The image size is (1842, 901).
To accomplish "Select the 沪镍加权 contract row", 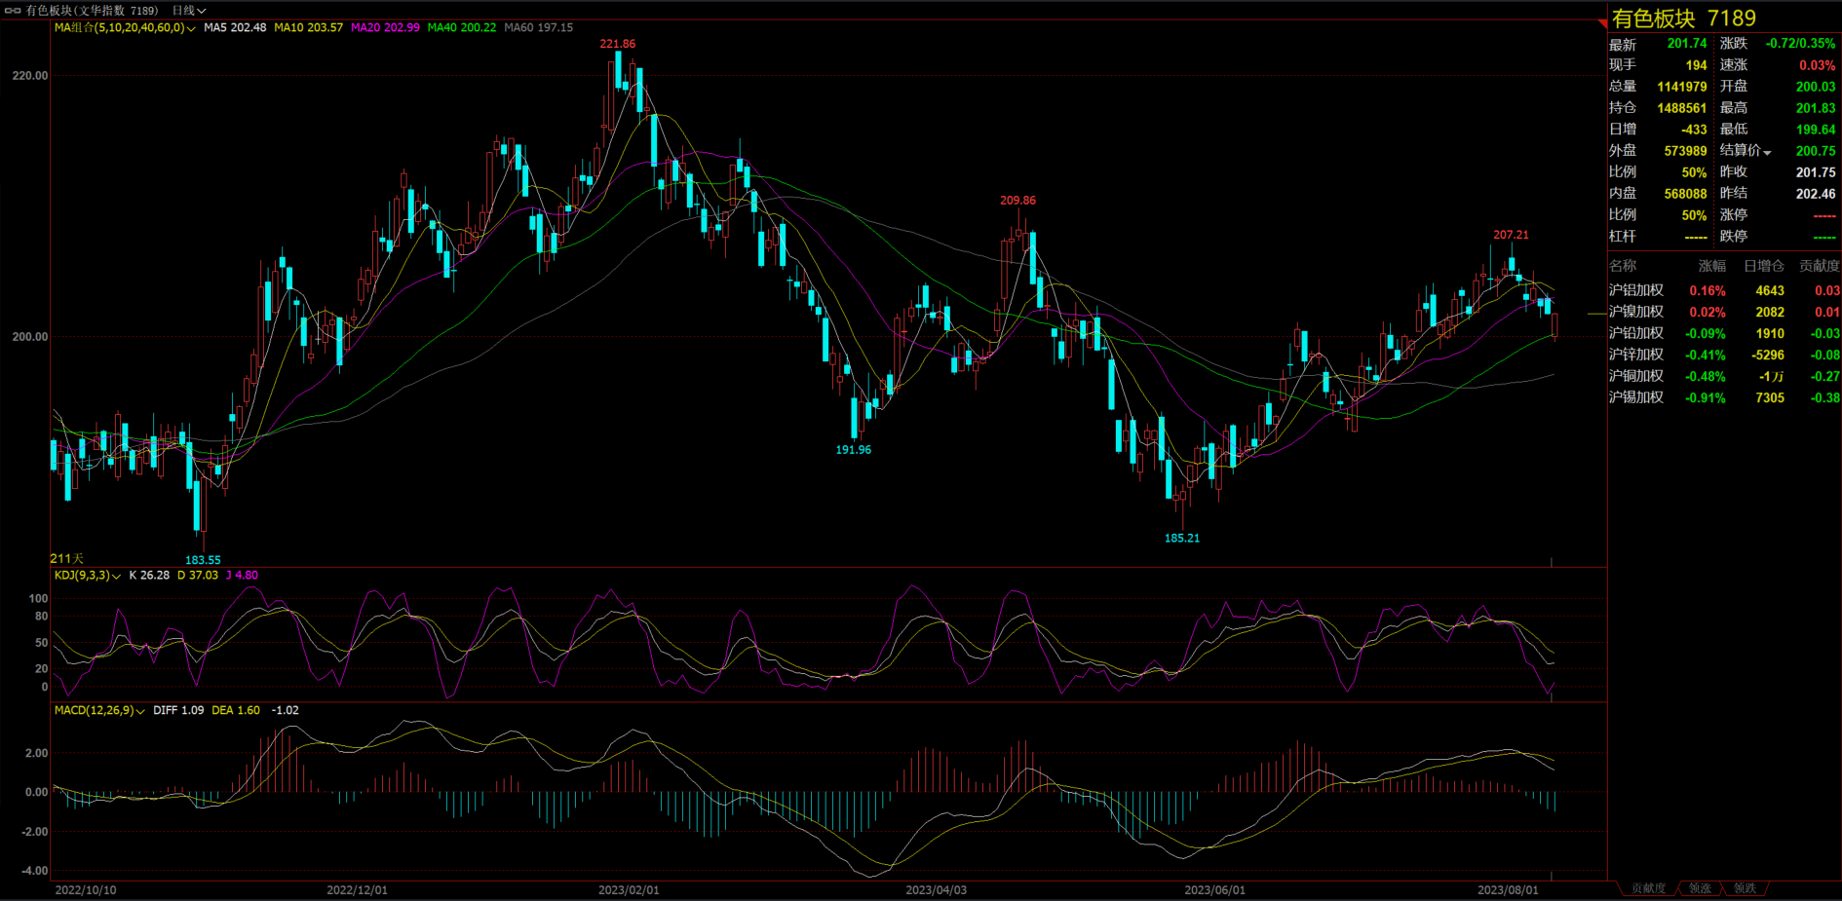I will click(x=1635, y=312).
